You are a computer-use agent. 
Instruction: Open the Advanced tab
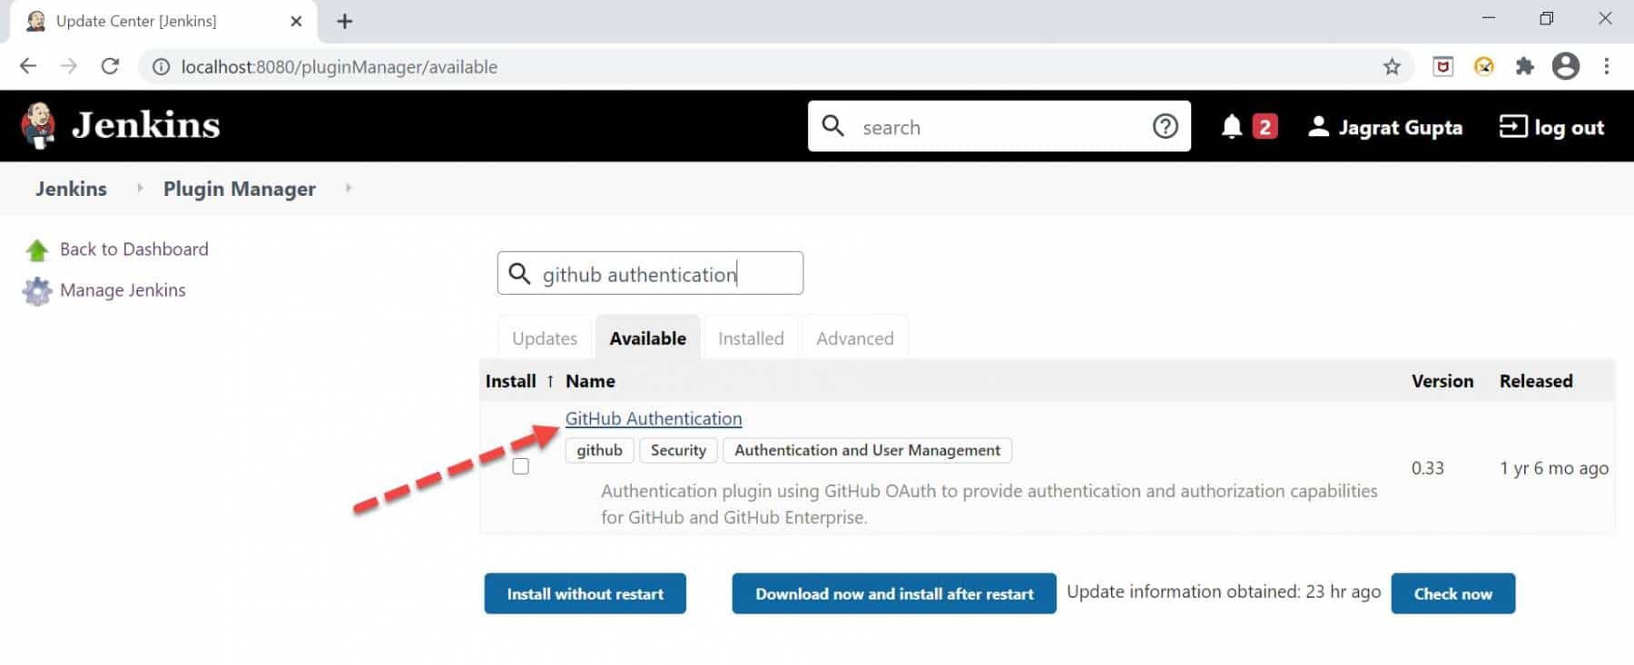(855, 338)
